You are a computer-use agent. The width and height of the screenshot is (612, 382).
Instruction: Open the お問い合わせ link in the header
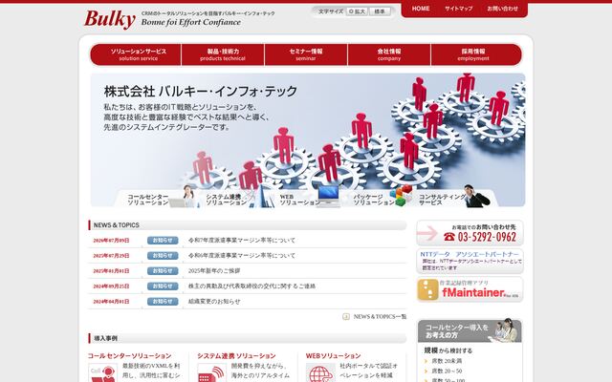click(x=503, y=9)
